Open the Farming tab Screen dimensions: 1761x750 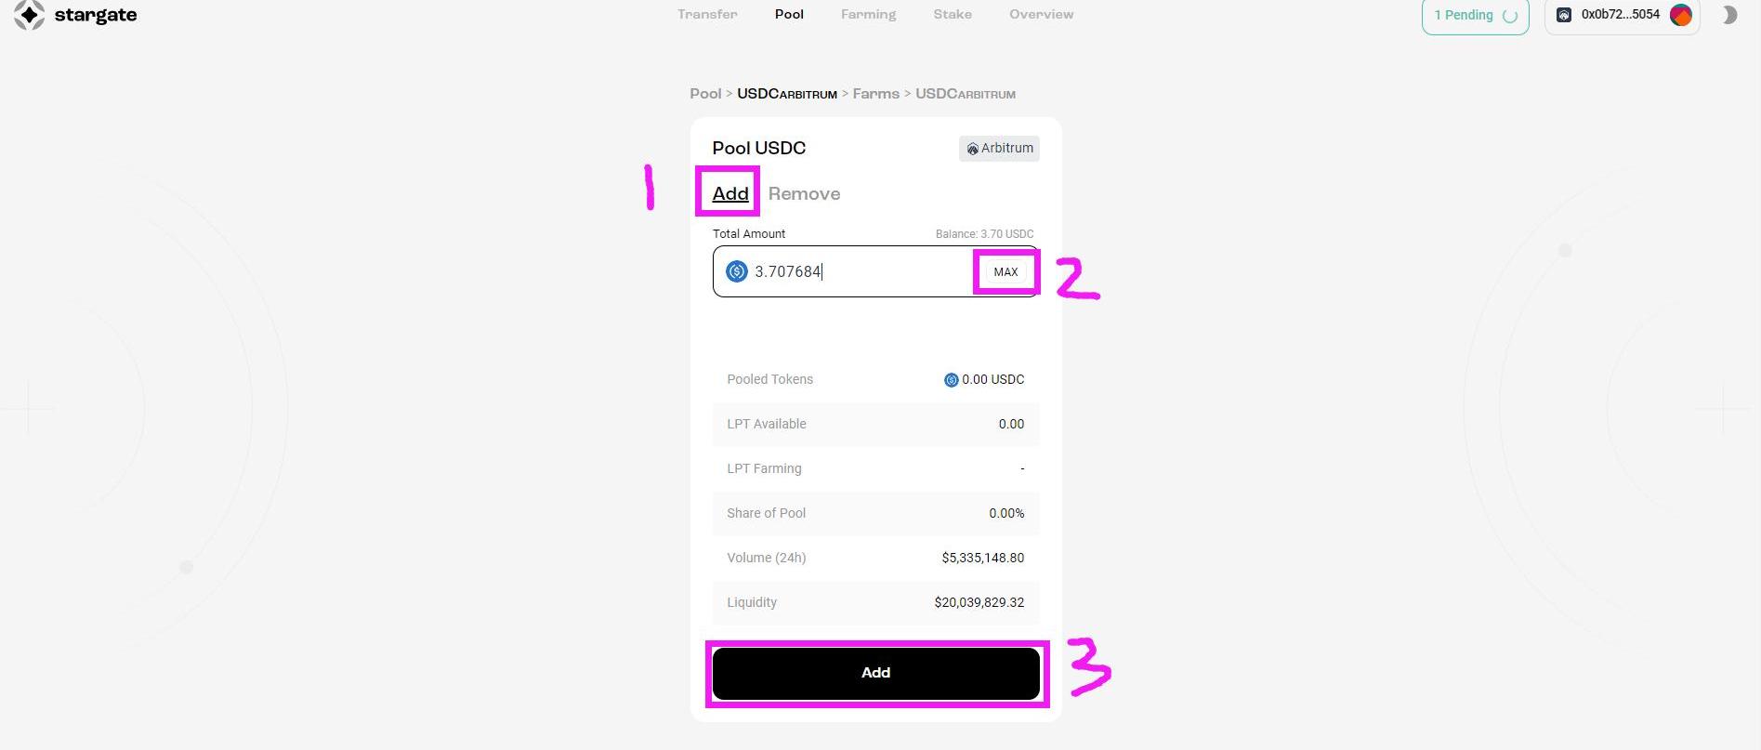tap(868, 14)
